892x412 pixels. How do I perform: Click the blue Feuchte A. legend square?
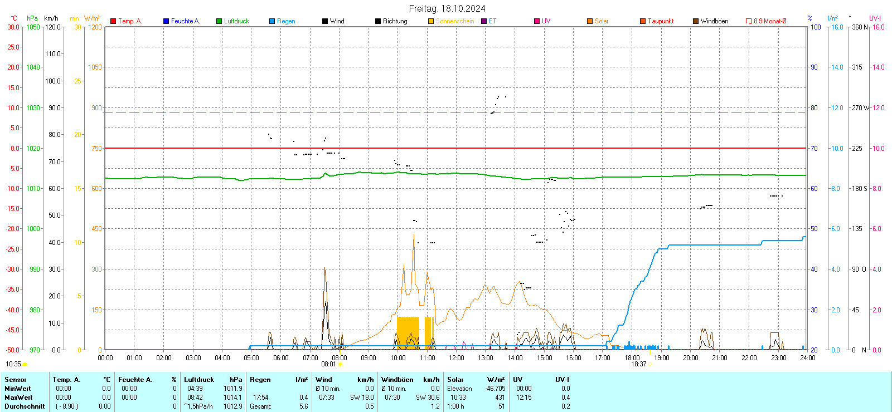click(x=166, y=21)
